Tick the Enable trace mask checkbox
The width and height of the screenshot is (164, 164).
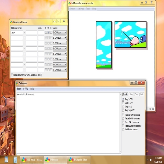point(123,129)
